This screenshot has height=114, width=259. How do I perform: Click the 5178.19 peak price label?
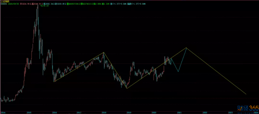tap(44, 6)
